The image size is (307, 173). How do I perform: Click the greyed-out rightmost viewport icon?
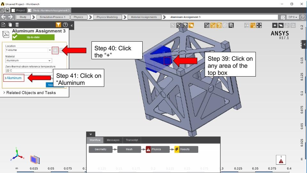[293, 25]
